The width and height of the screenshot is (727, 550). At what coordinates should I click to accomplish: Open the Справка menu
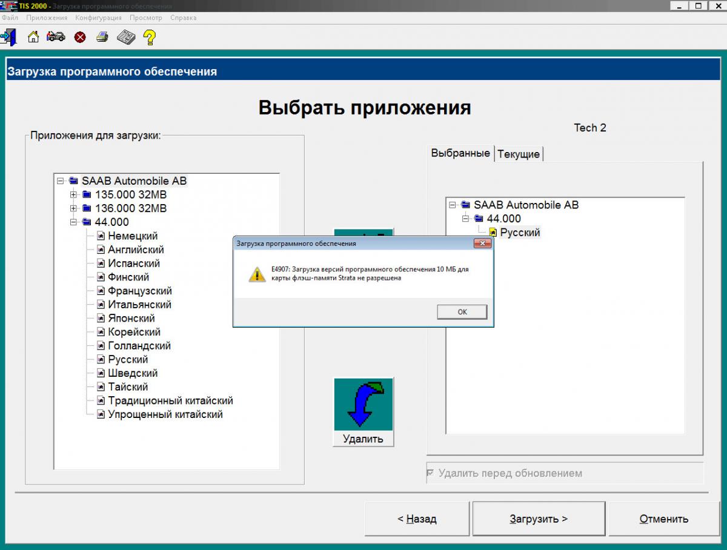coord(184,18)
